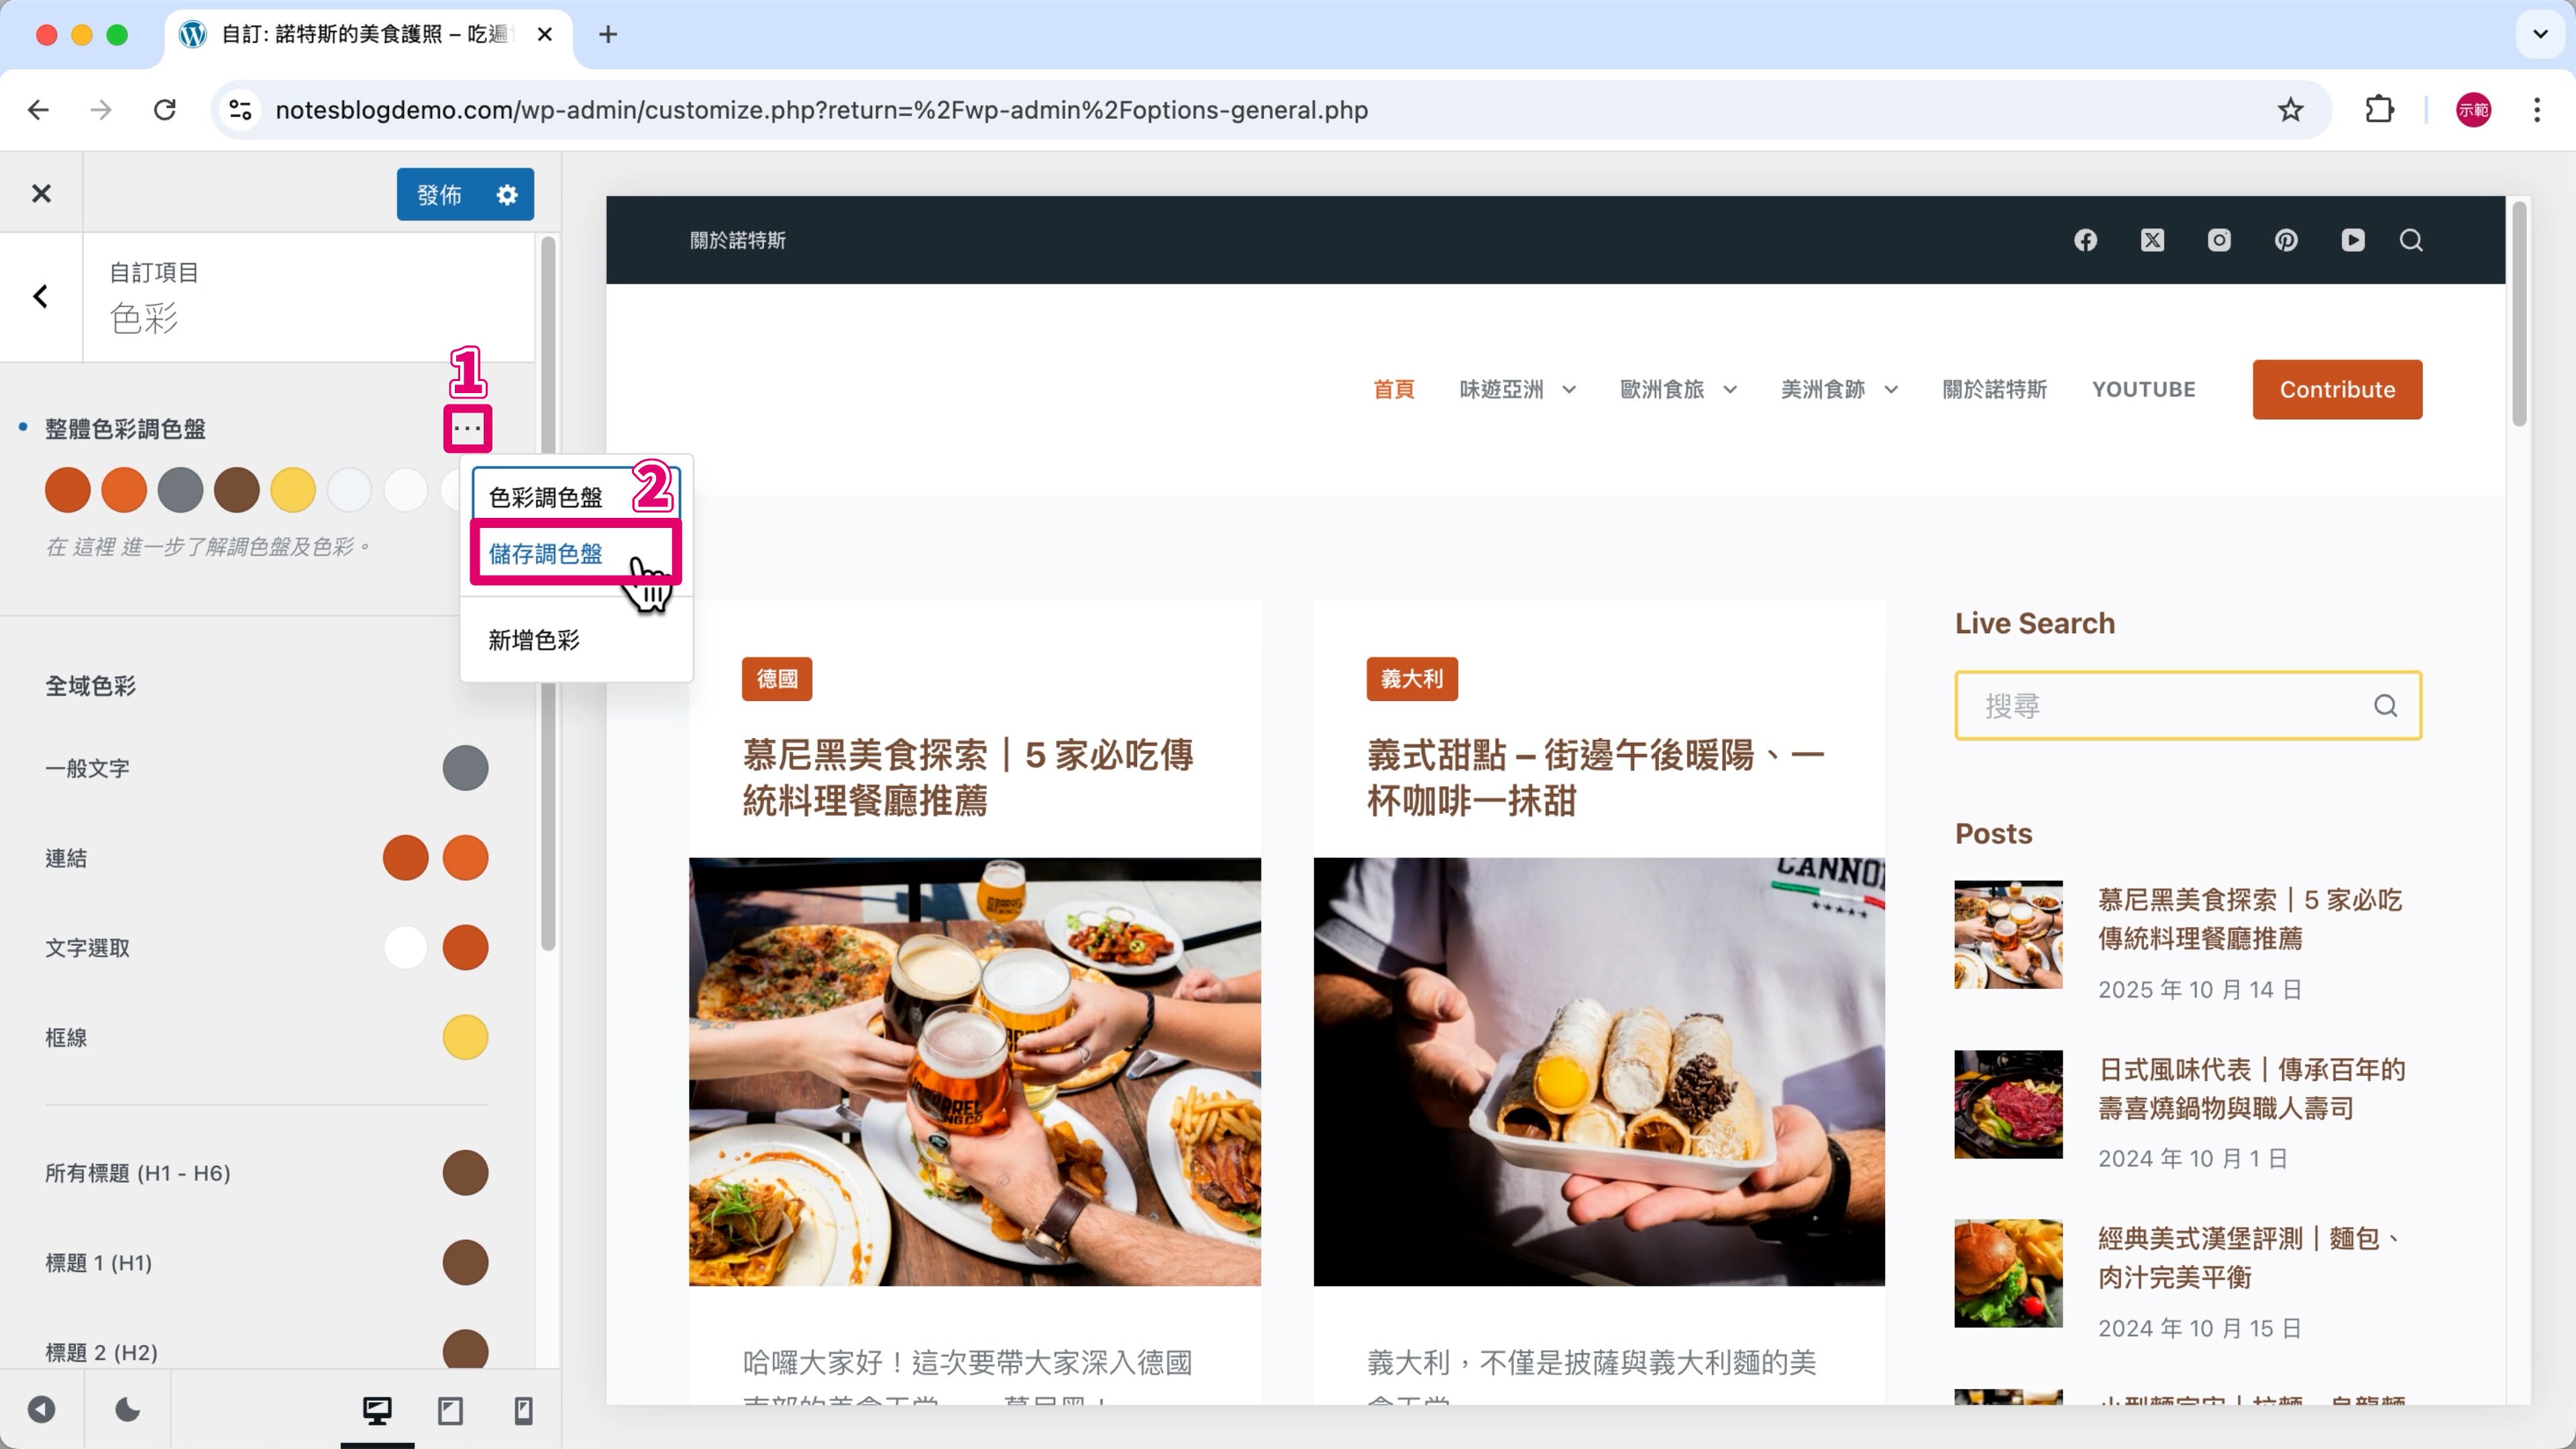Pick the yellow 框線 color swatch
The height and width of the screenshot is (1449, 2576).
[x=465, y=1037]
